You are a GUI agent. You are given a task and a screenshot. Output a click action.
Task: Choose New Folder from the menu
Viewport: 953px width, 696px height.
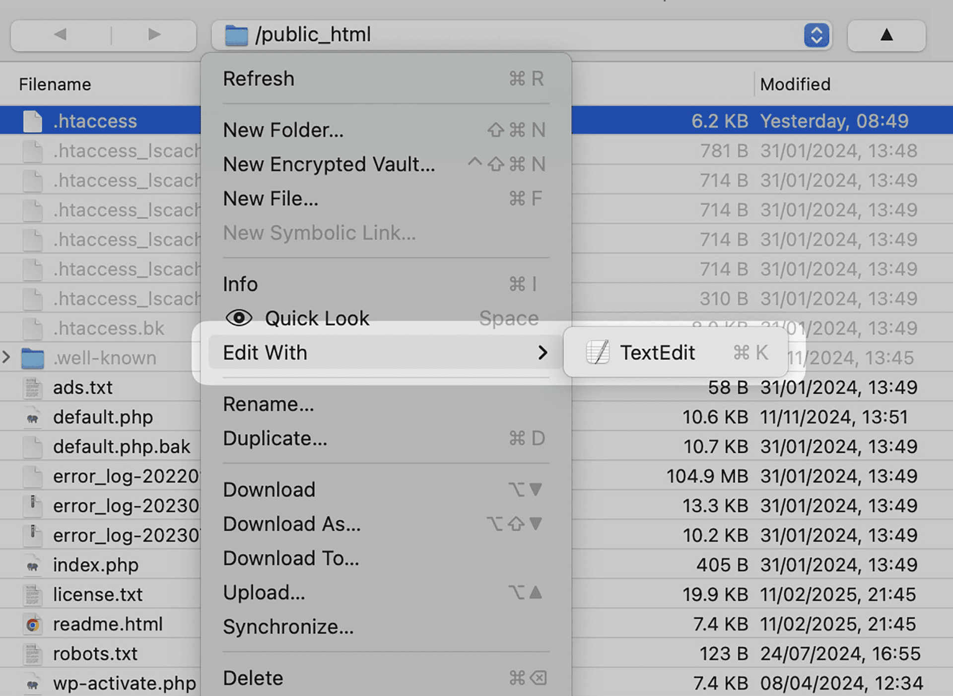283,130
